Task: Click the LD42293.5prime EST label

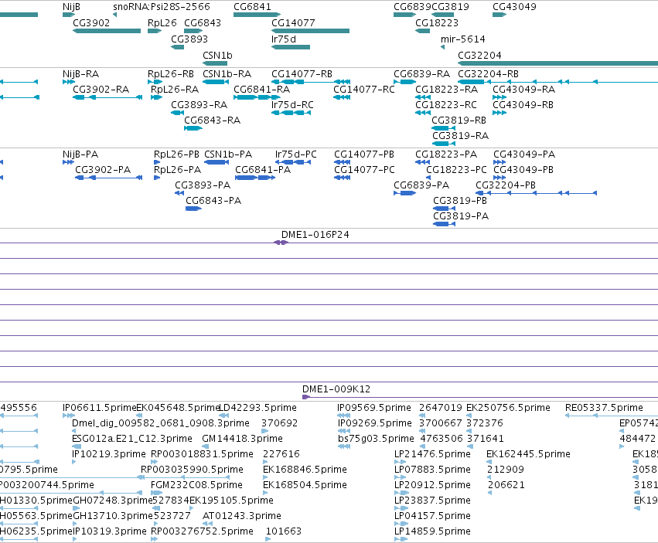Action: [x=258, y=408]
